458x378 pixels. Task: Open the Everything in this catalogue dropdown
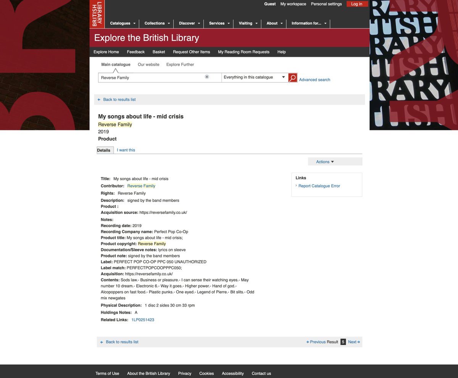255,78
